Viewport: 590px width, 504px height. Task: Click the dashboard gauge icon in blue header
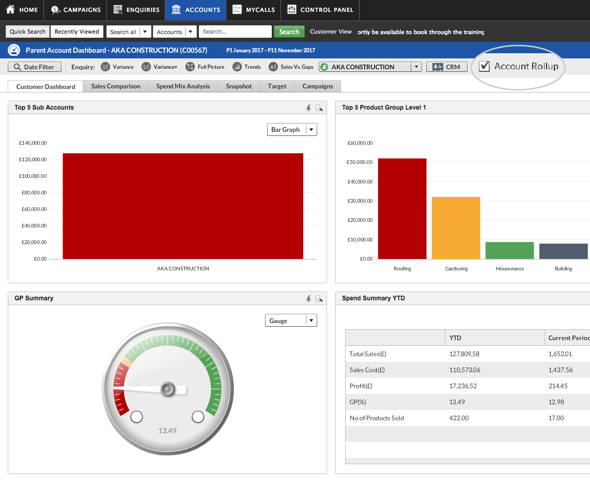[14, 50]
